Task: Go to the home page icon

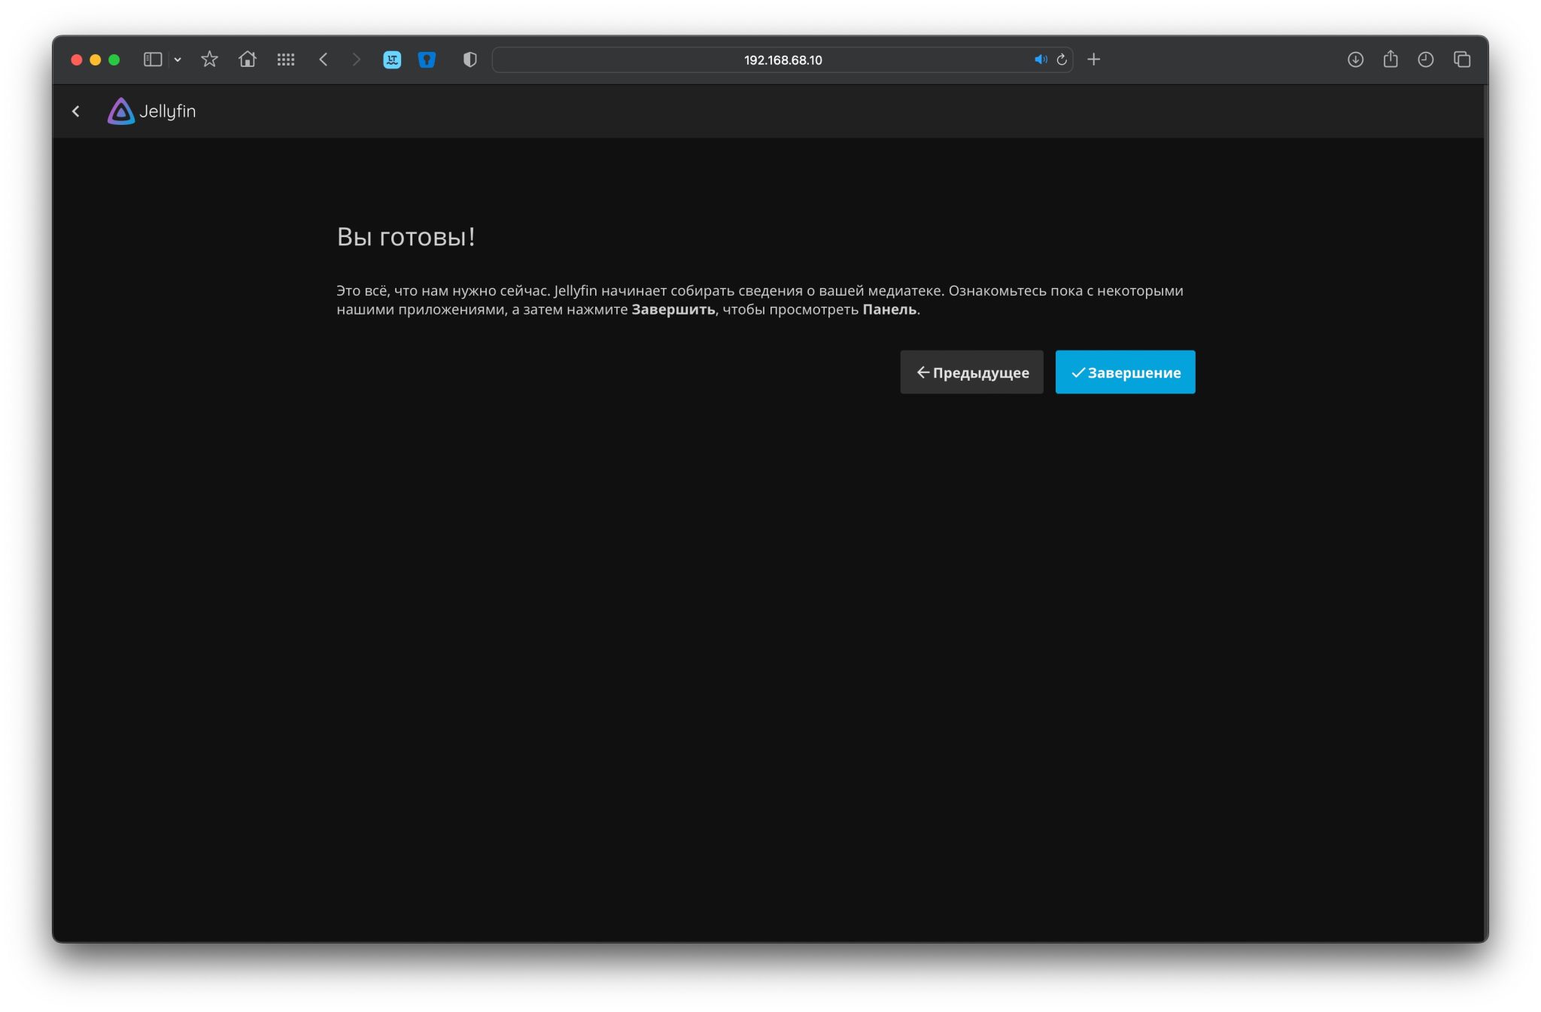Action: pyautogui.click(x=248, y=59)
